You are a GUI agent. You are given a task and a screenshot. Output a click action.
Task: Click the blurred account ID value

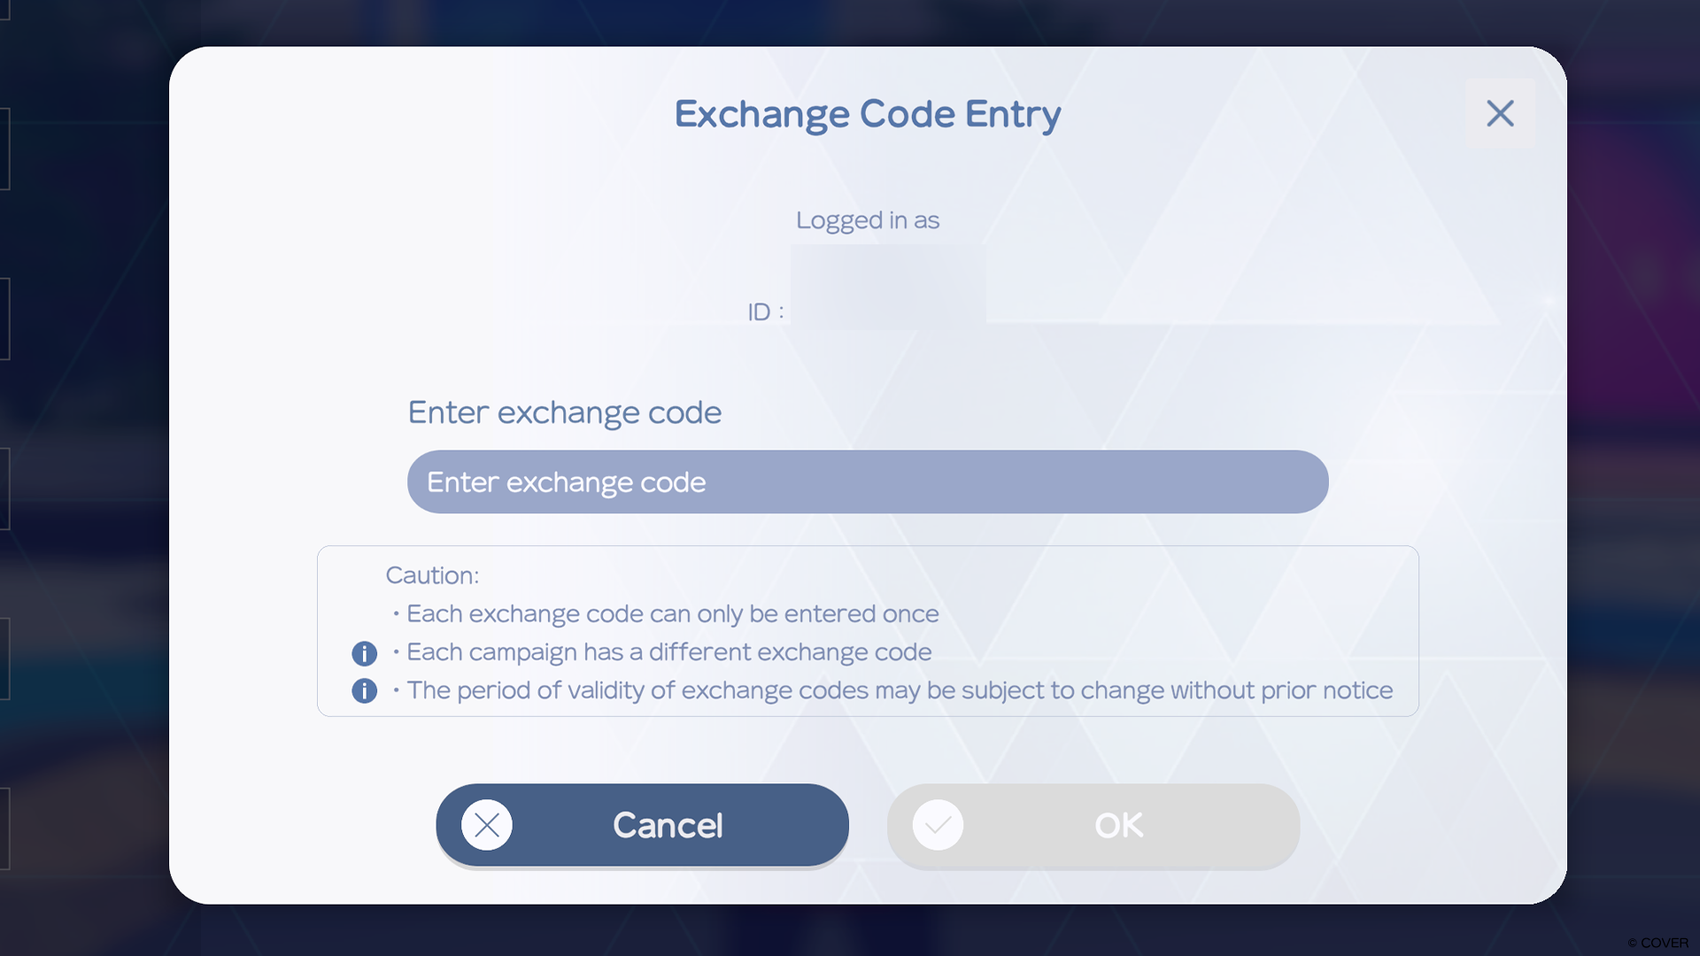[887, 288]
